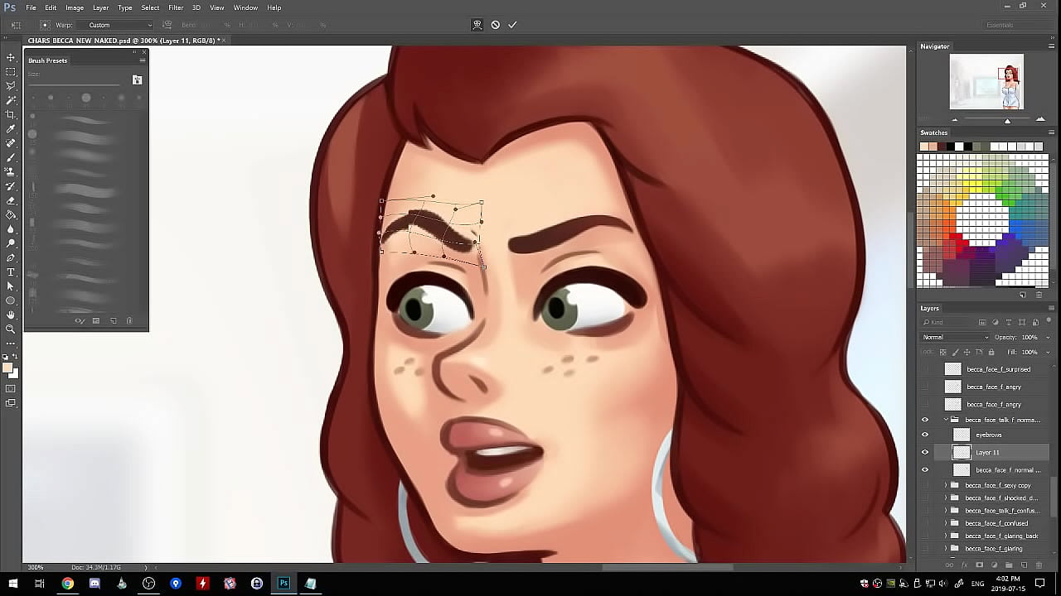Expand the becca_face_f_confused group
Viewport: 1061px width, 596px height.
946,523
